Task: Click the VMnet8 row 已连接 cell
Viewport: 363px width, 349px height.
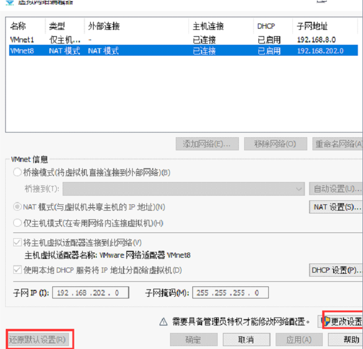Action: pyautogui.click(x=204, y=51)
